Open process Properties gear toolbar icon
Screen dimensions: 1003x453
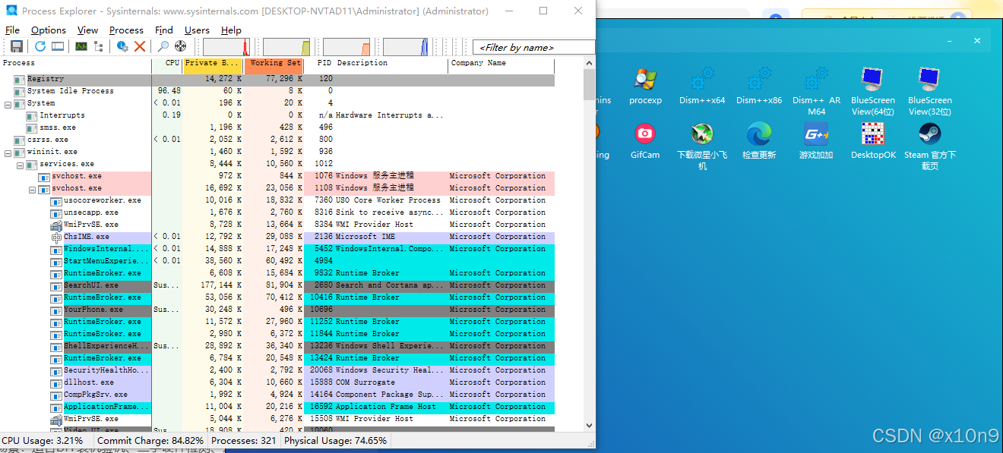tap(122, 47)
